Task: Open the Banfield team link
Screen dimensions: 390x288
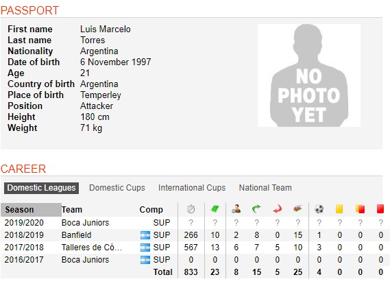Action: 76,235
